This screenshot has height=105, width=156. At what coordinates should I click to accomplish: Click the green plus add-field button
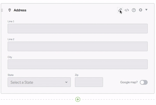click(x=78, y=99)
